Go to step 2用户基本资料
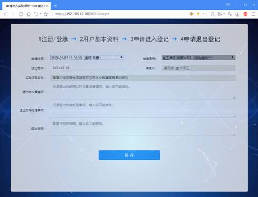This screenshot has height=197, width=258. (99, 39)
